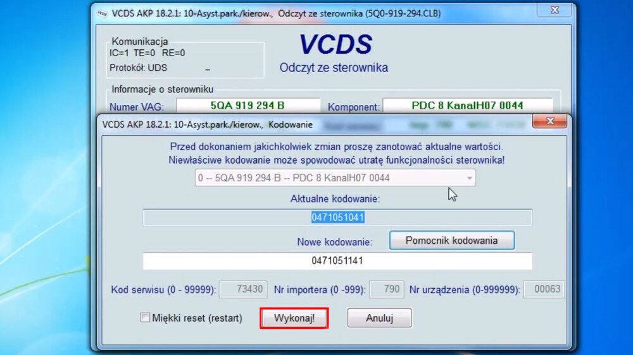The width and height of the screenshot is (633, 355).
Task: Open the module selection dropdown arrow
Action: (468, 178)
